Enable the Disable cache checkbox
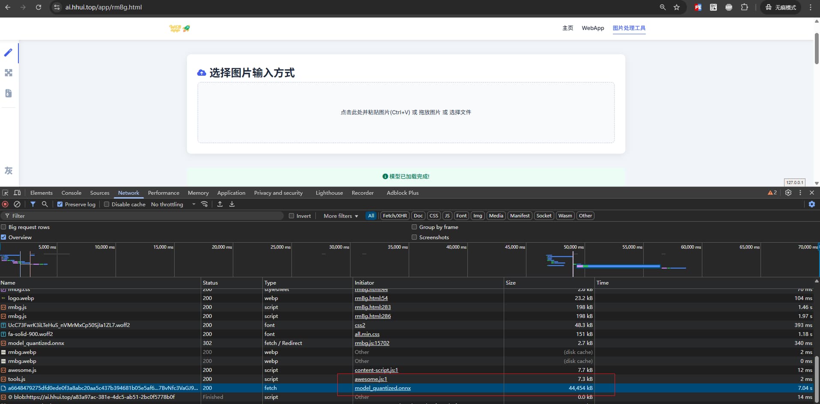Screen dimensions: 820x404 pyautogui.click(x=107, y=204)
